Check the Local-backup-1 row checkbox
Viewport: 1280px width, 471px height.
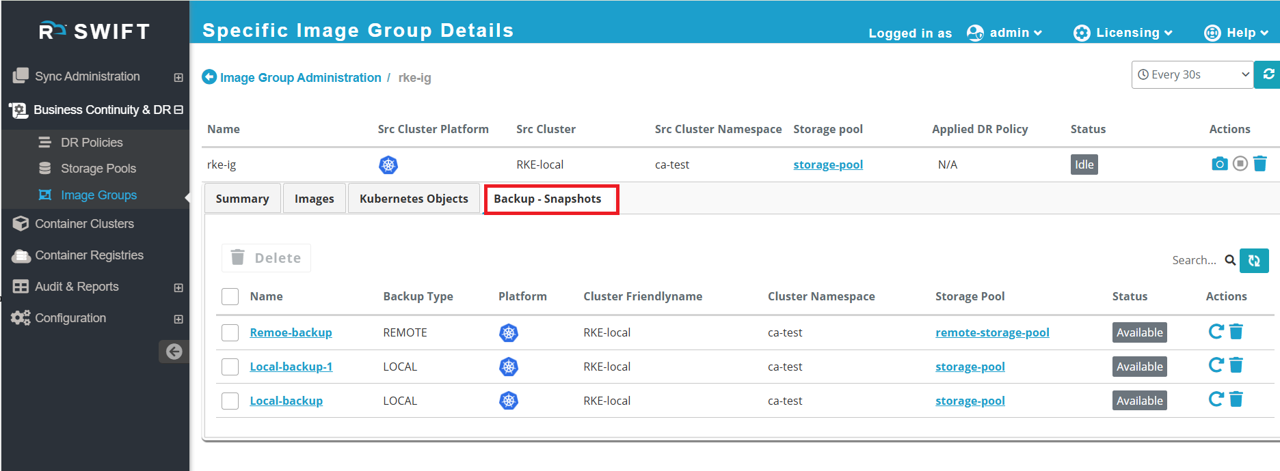230,367
